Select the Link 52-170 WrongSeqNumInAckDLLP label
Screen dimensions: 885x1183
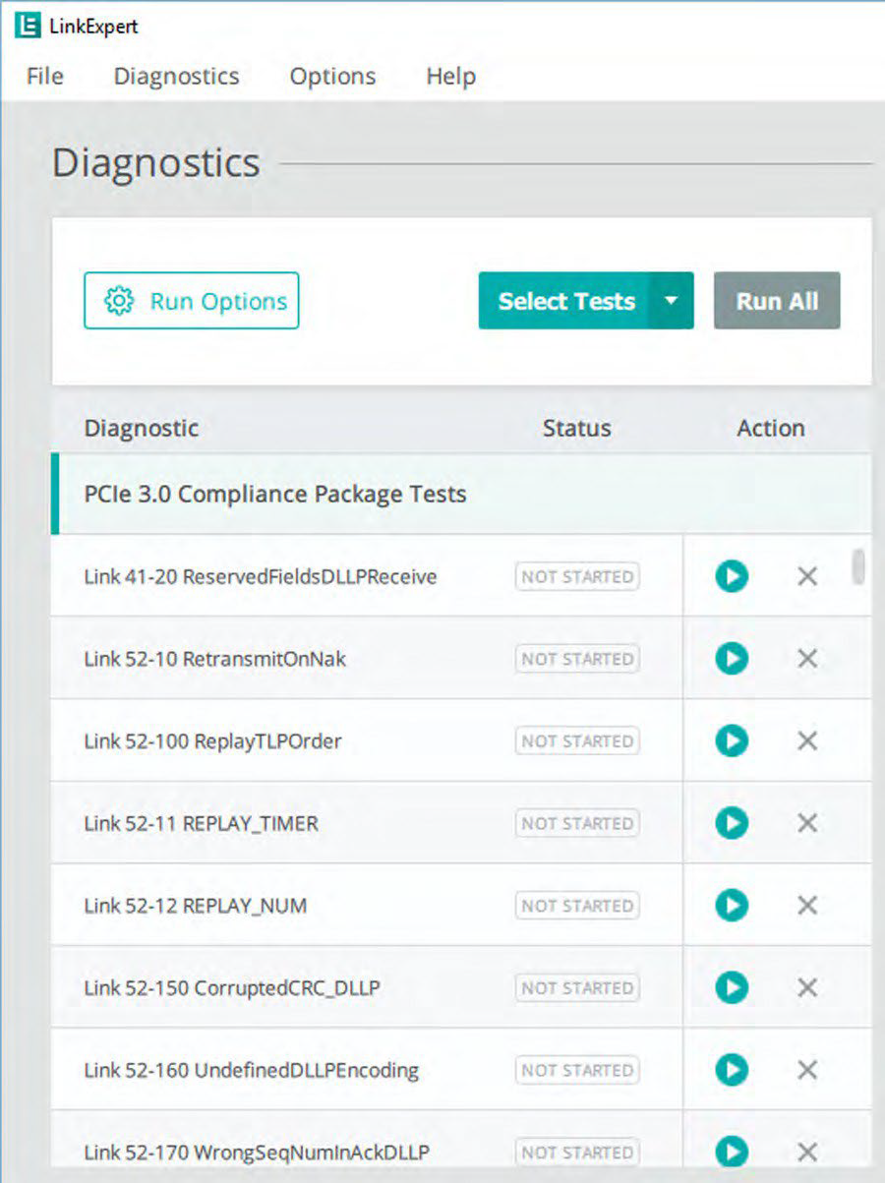point(257,1152)
